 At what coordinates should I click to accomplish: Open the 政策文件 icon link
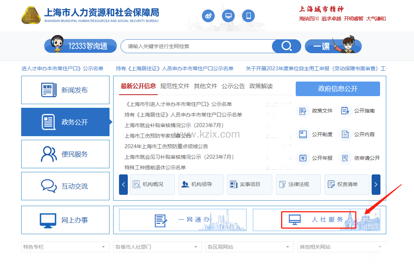point(303,111)
